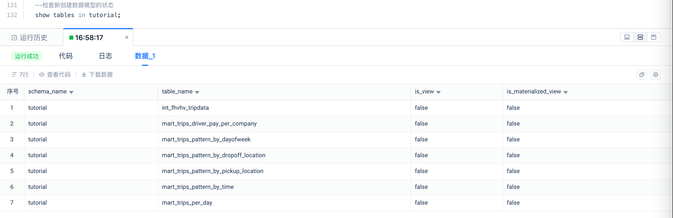
Task: Select the 数据_1 results tab
Action: pyautogui.click(x=145, y=56)
